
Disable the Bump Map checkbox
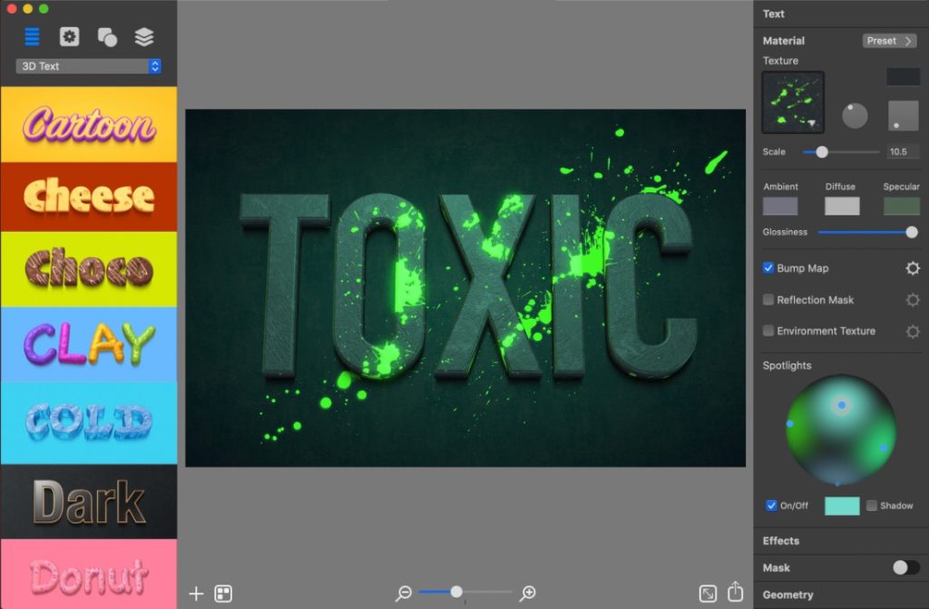(767, 268)
